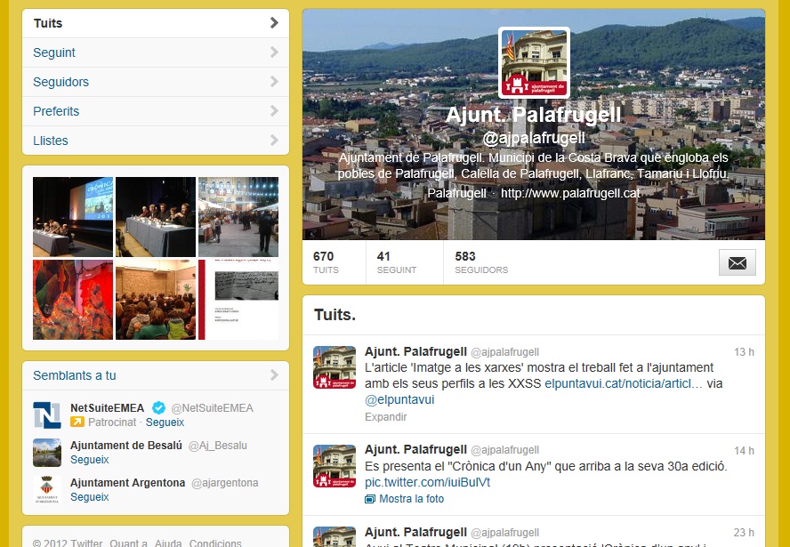790x547 pixels.
Task: Open Ajuntament de Besalú avatar
Action: click(x=47, y=453)
